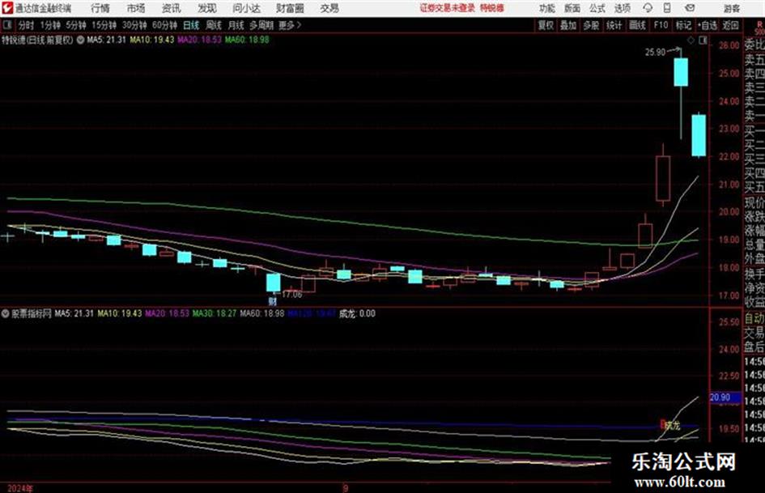Switch to the 30分钟 period tab
Image resolution: width=765 pixels, height=493 pixels.
134,25
